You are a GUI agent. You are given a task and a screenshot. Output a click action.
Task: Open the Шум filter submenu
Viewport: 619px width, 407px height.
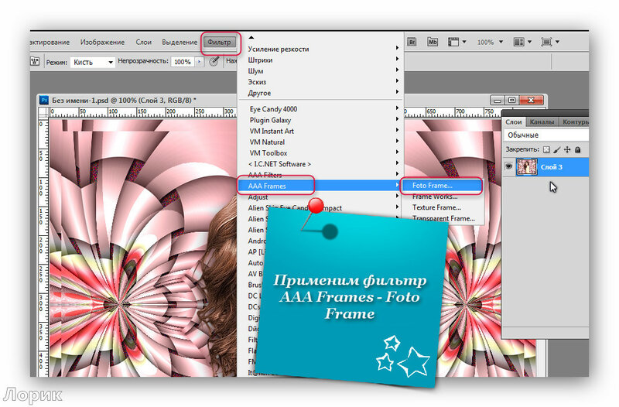coord(321,71)
